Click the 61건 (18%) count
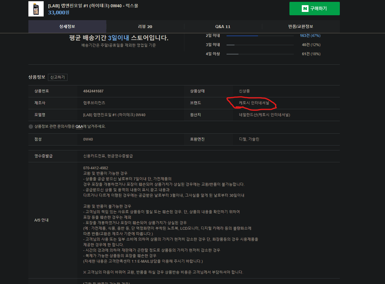385x284 pixels. [311, 54]
